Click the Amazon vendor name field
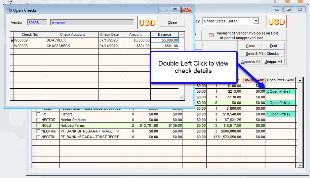 pos(92,23)
